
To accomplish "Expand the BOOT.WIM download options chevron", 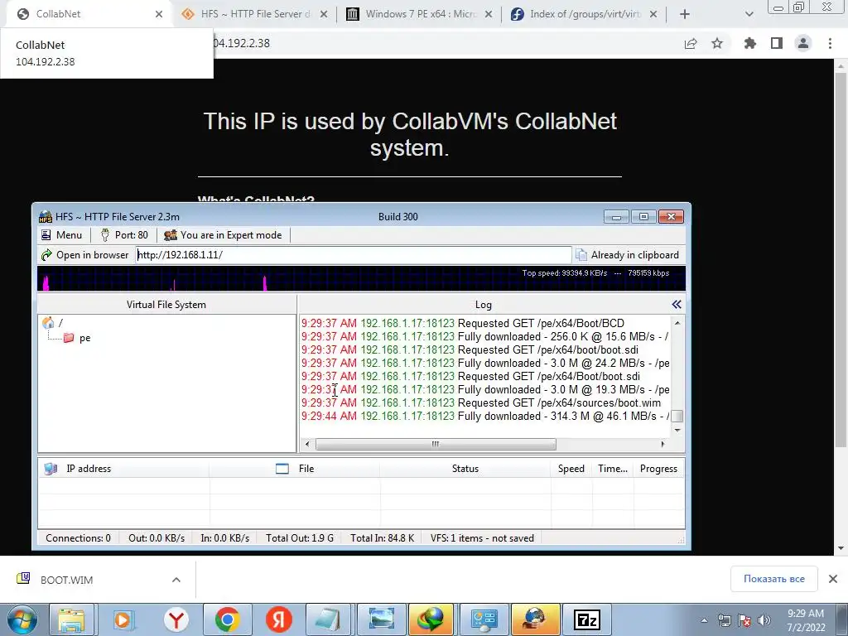I will pos(176,580).
